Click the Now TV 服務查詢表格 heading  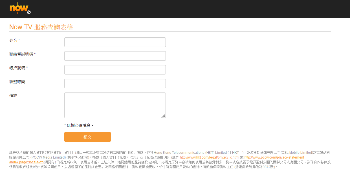click(x=41, y=27)
